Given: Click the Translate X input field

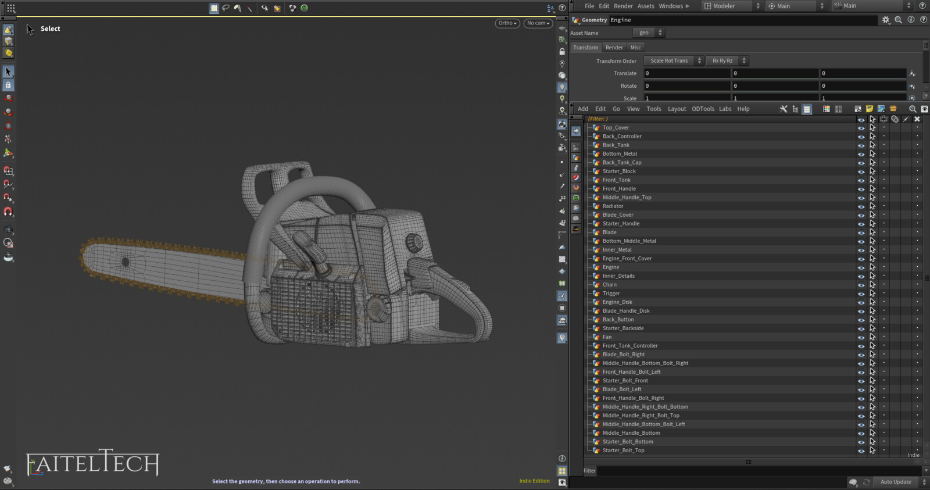Looking at the screenshot, I should point(686,73).
